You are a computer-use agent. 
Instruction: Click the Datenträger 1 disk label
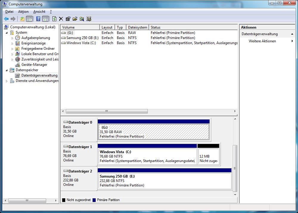(80, 147)
